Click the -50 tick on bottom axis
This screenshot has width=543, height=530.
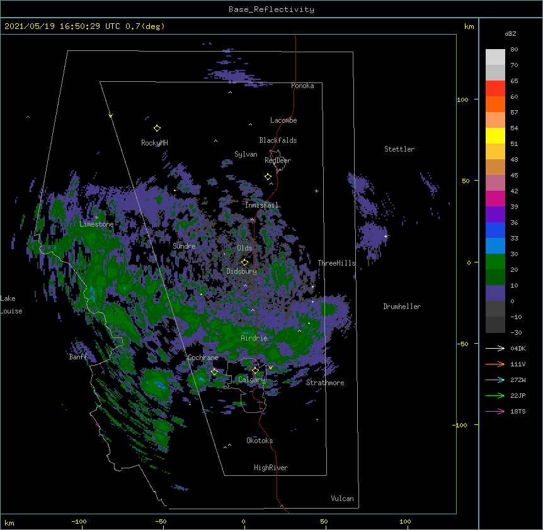point(161,522)
